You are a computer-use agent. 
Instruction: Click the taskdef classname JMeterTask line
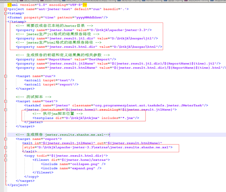116,106
